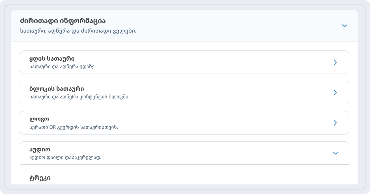Expand the ყდის სათაური card arrow
Viewport: 370px width, 194px height.
pos(335,62)
